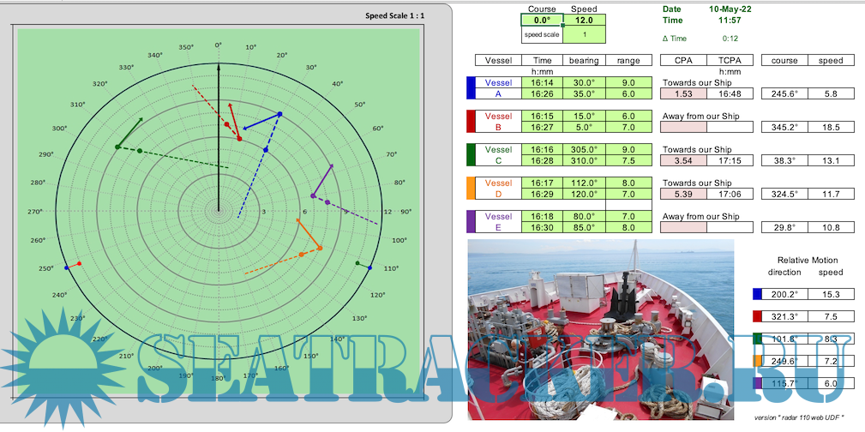Select Vessel D first range value 8.0
865x432 pixels.
(628, 183)
